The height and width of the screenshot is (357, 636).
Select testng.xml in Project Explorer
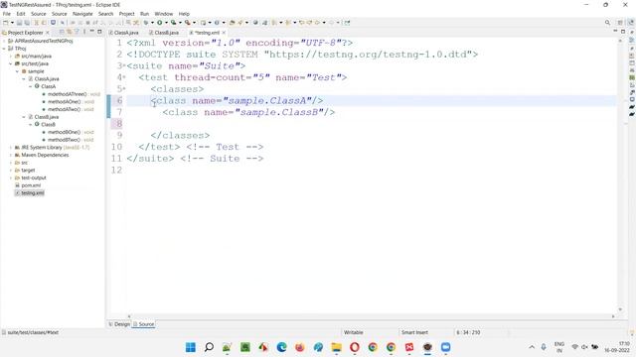[29, 193]
